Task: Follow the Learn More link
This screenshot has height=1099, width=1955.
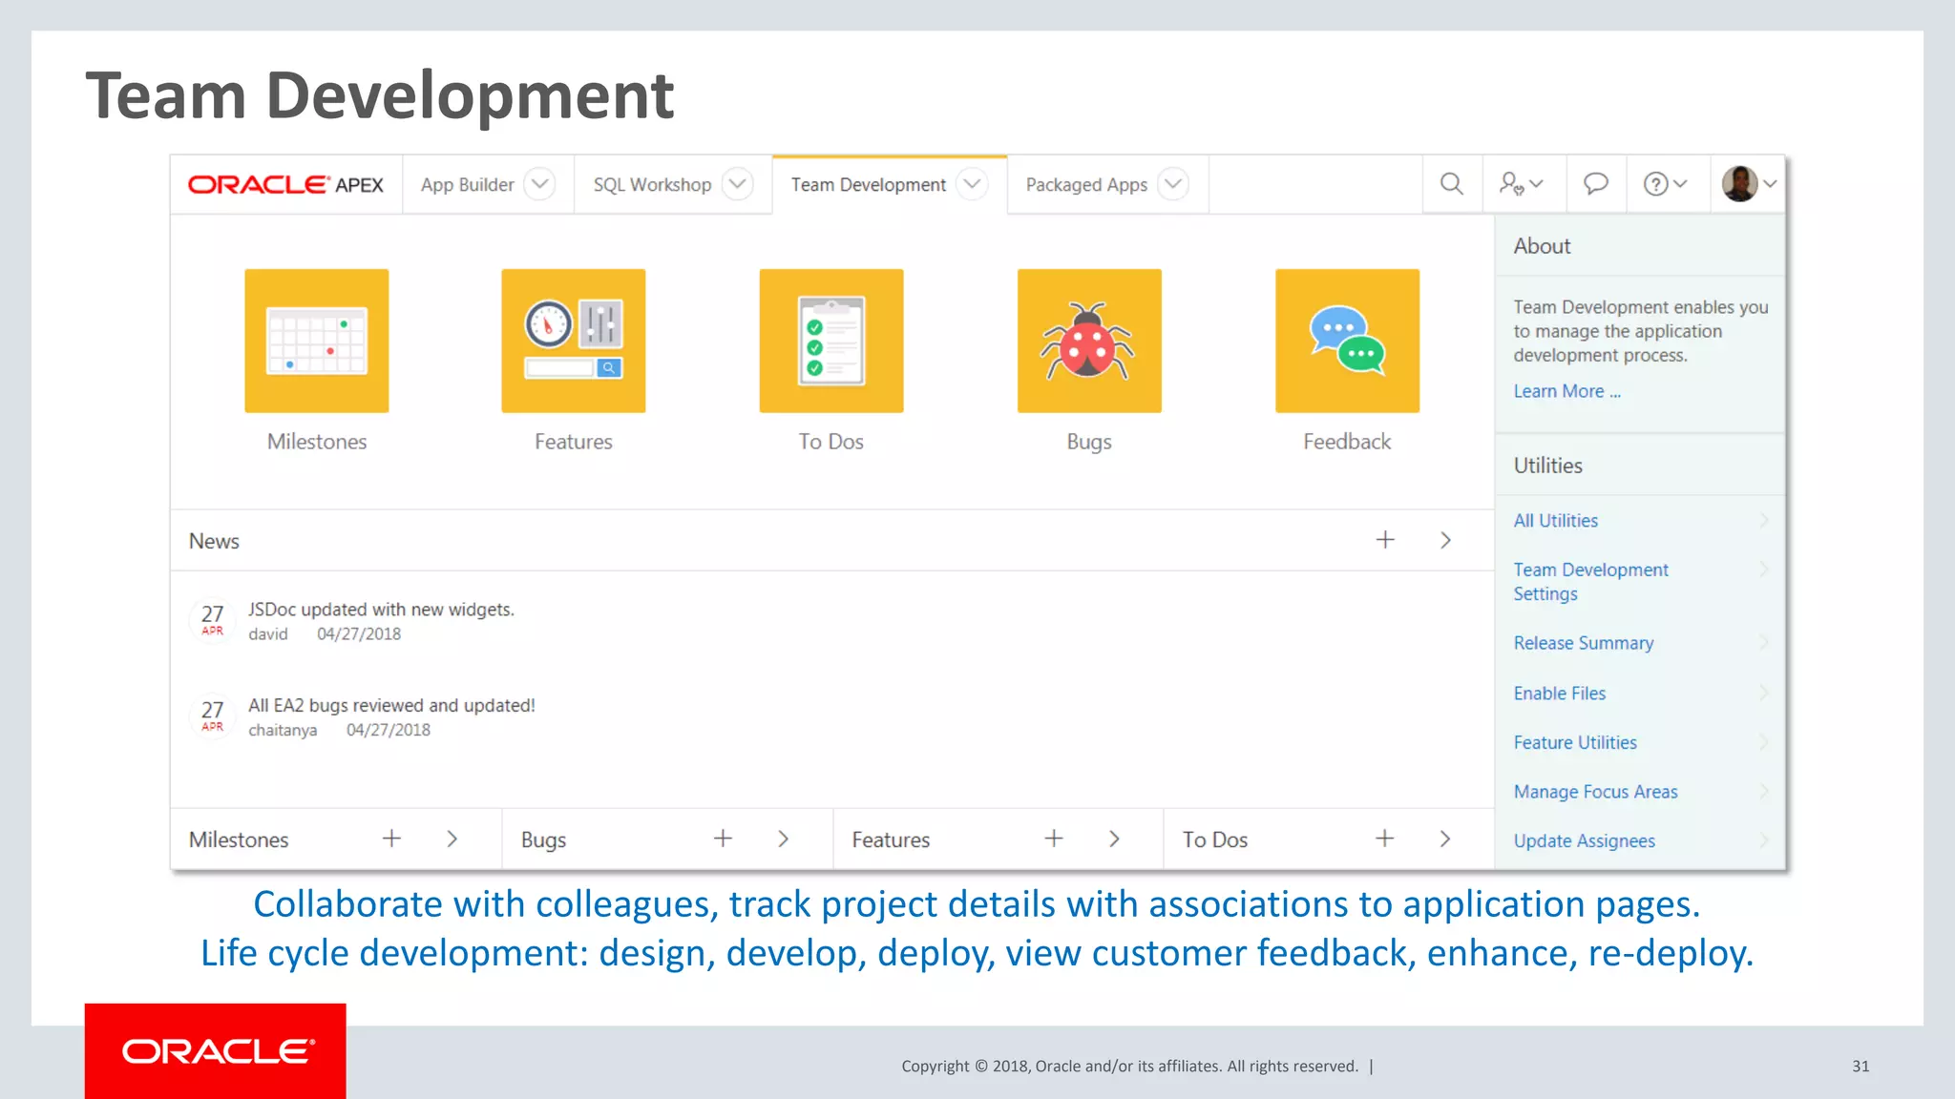Action: click(1566, 391)
